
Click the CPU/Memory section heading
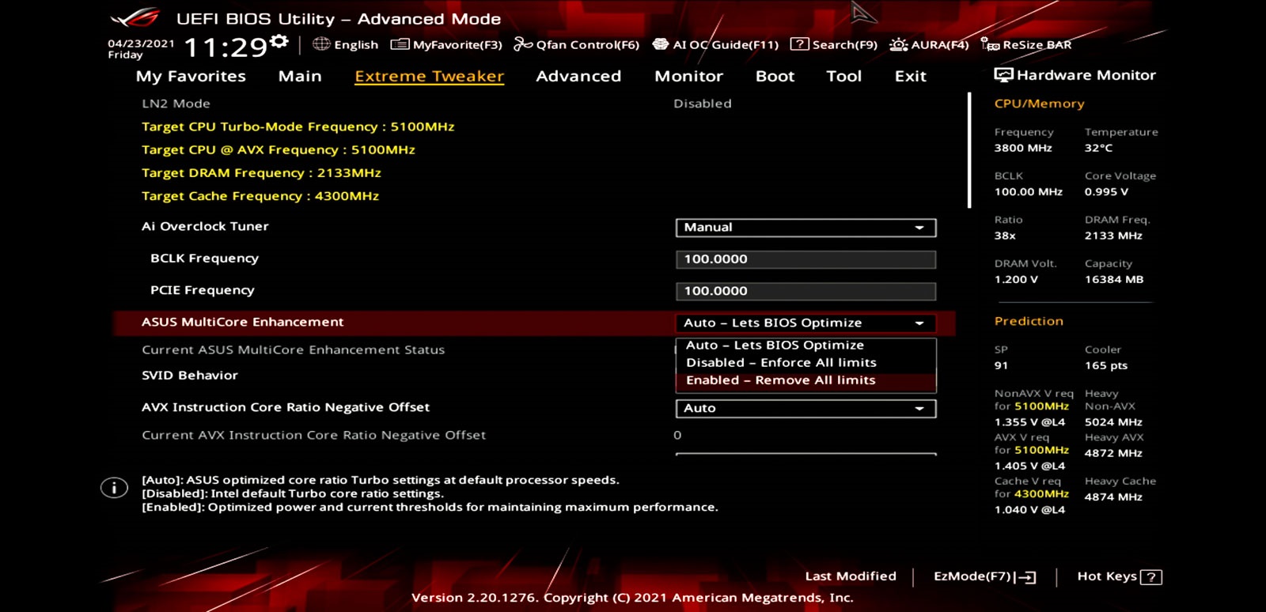[1039, 104]
